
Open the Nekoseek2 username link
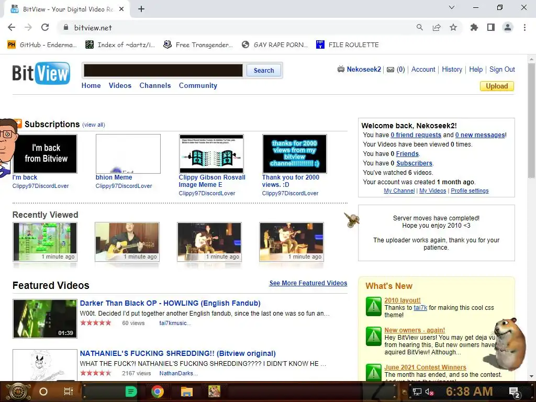(364, 70)
